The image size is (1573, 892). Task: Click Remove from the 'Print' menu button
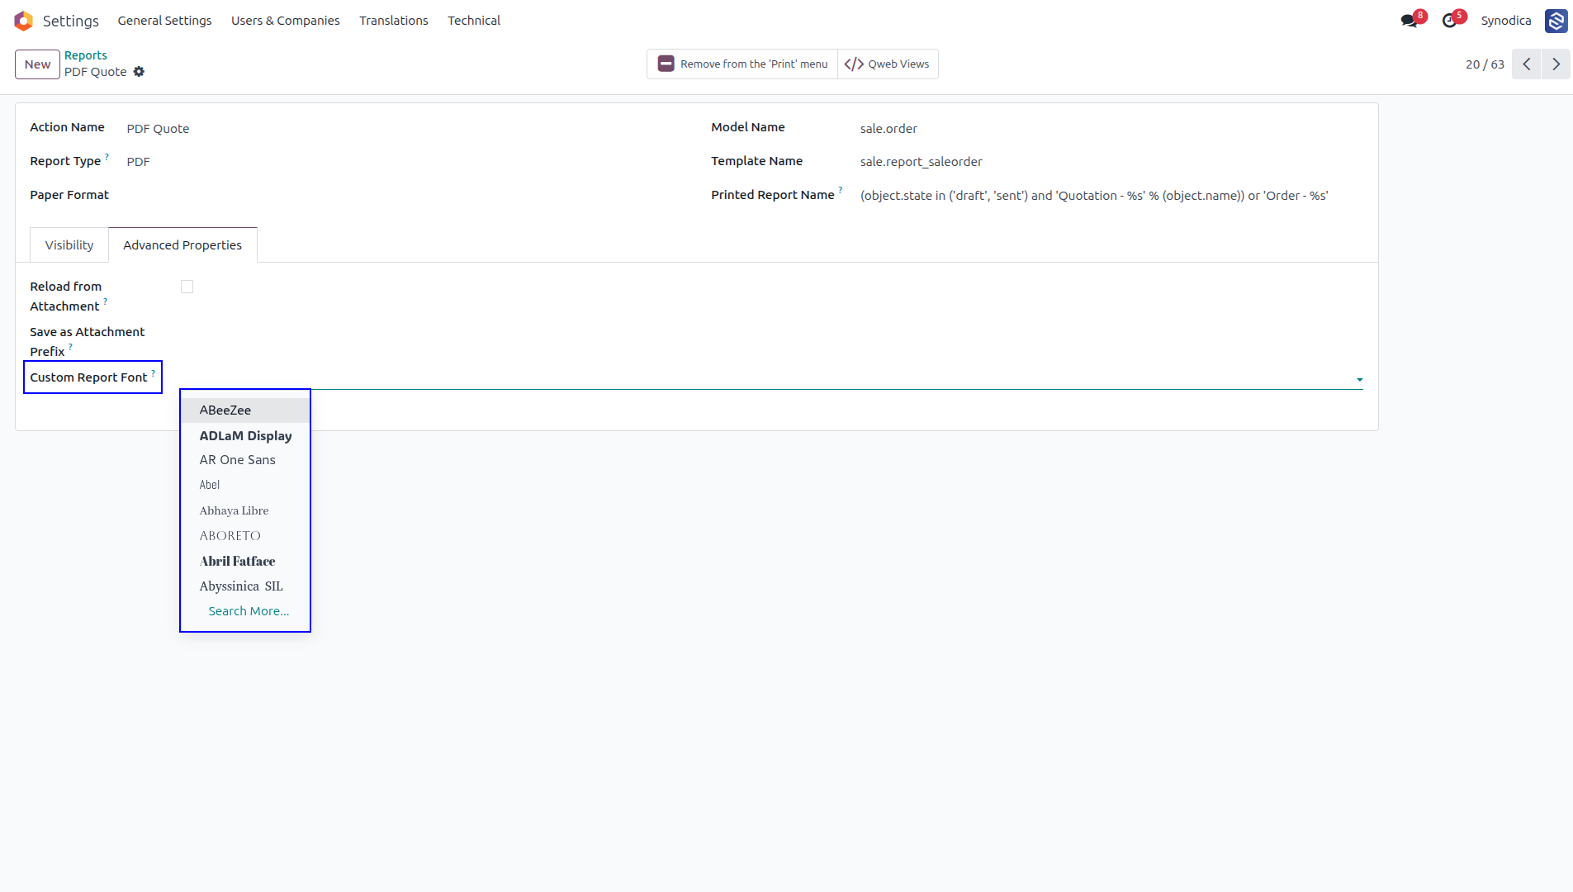pos(742,64)
